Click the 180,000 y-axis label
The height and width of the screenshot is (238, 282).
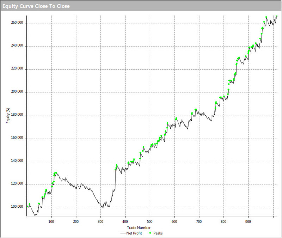coord(17,115)
